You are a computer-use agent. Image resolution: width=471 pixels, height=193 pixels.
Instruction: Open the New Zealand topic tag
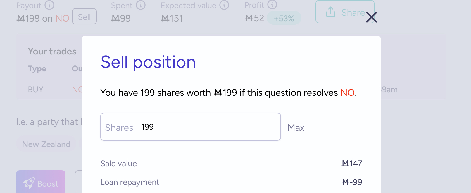pyautogui.click(x=46, y=144)
